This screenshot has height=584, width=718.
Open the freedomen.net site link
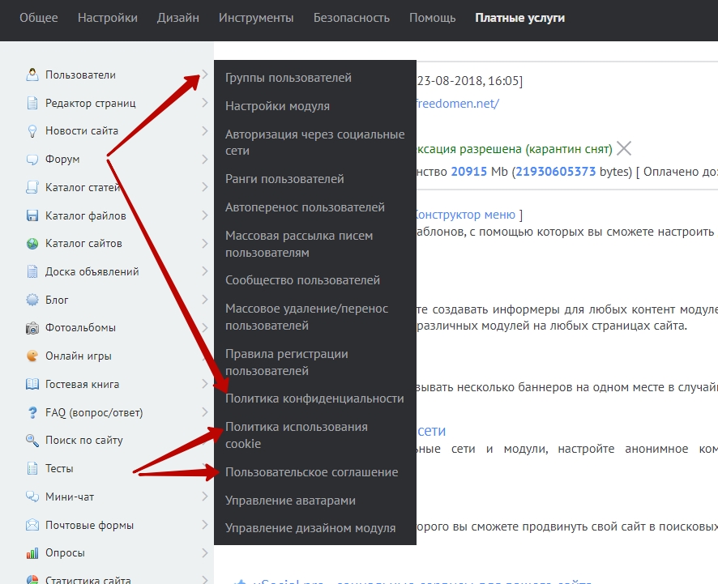pos(457,104)
